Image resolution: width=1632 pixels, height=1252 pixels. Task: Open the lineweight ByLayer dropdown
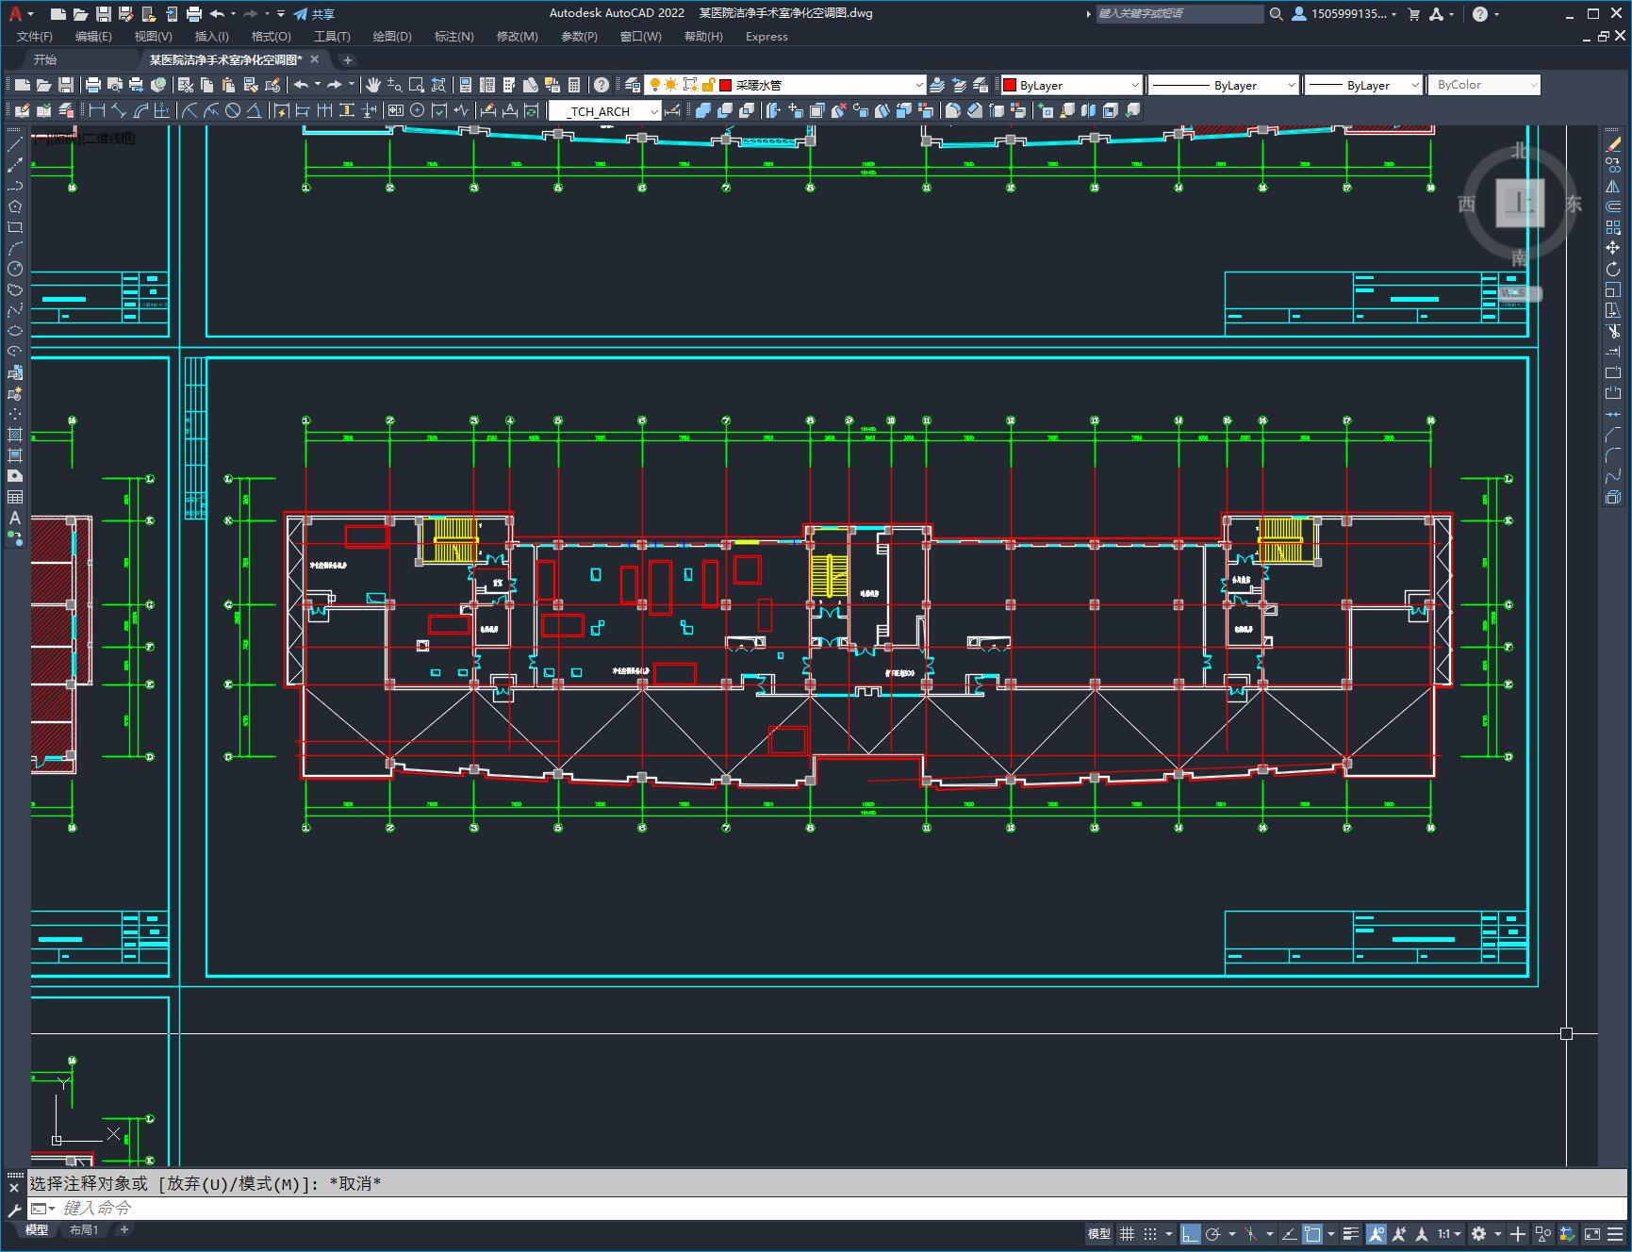(1363, 85)
